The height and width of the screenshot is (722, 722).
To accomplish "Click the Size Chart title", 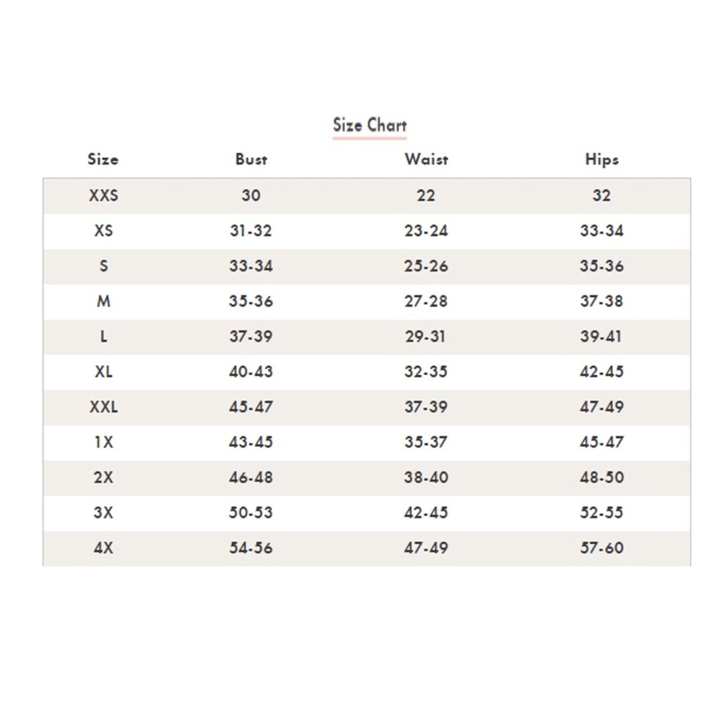I will pos(370,125).
